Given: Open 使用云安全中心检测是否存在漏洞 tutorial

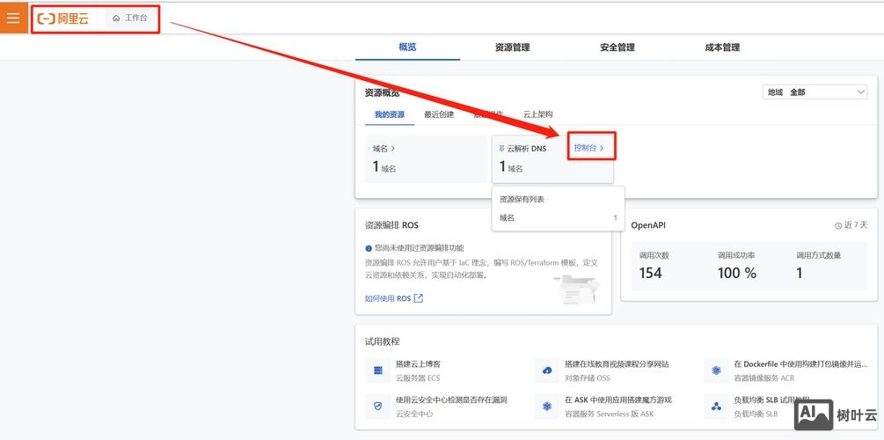Looking at the screenshot, I should [451, 400].
